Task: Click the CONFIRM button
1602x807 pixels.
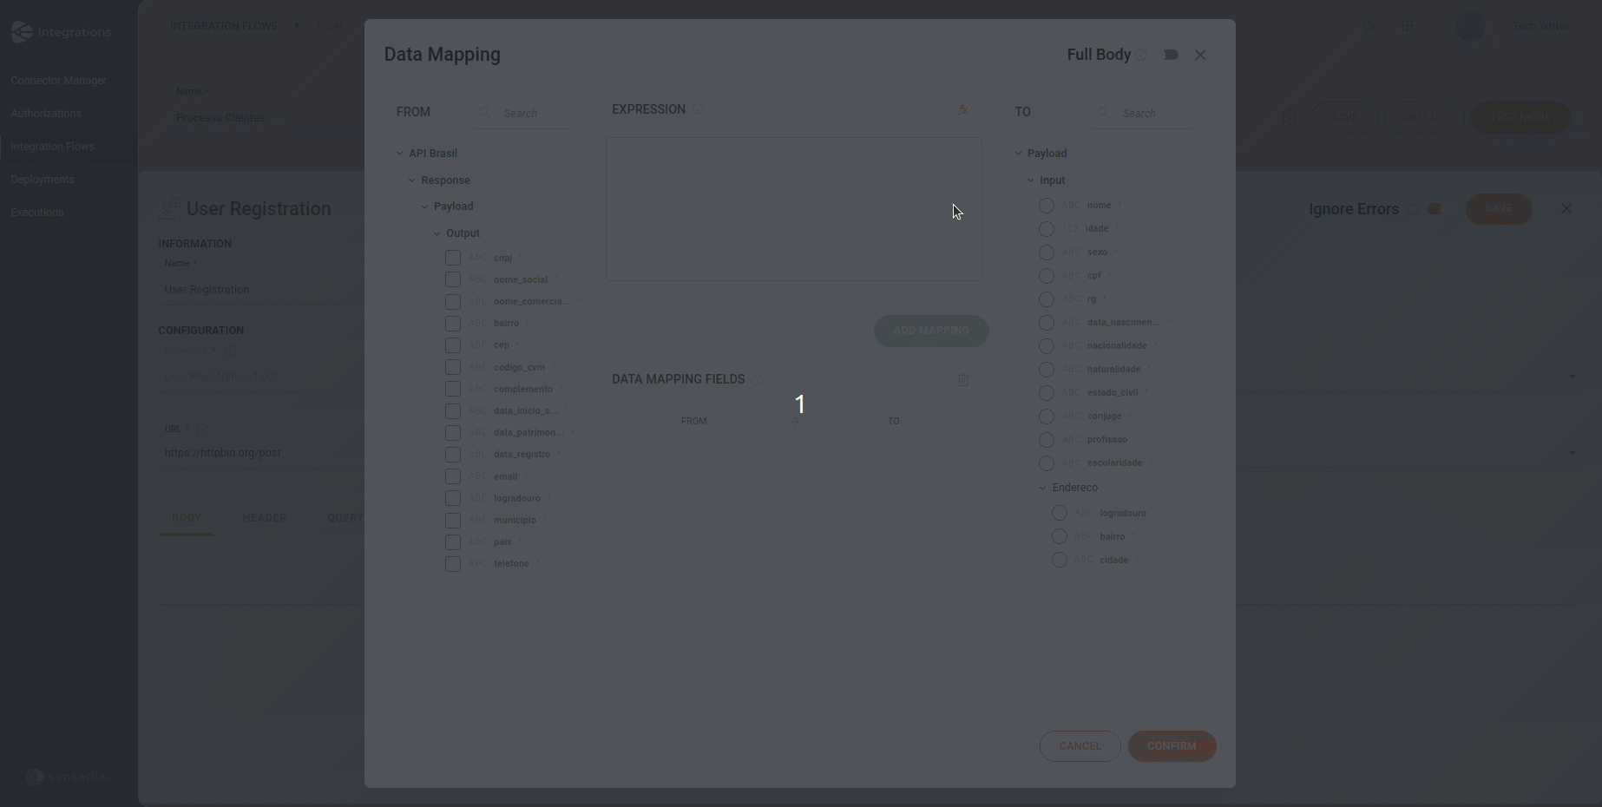Action: [x=1172, y=746]
